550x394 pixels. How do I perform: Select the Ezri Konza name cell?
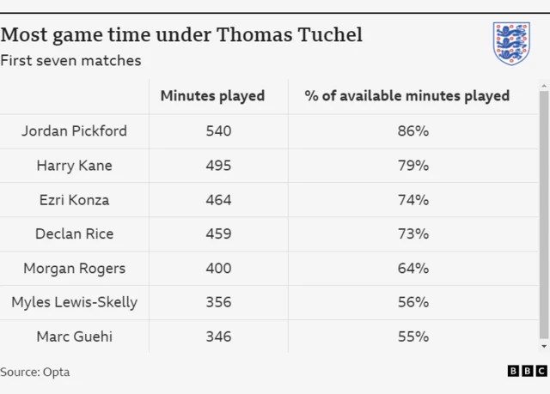click(x=74, y=200)
